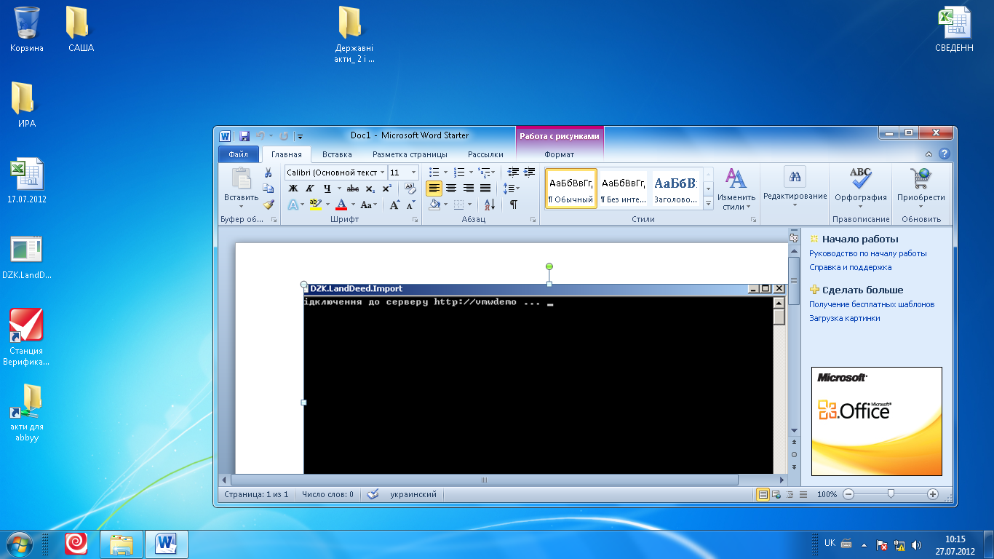Screen dimensions: 994x559
Task: Click the Изменить стили icon
Action: [736, 179]
